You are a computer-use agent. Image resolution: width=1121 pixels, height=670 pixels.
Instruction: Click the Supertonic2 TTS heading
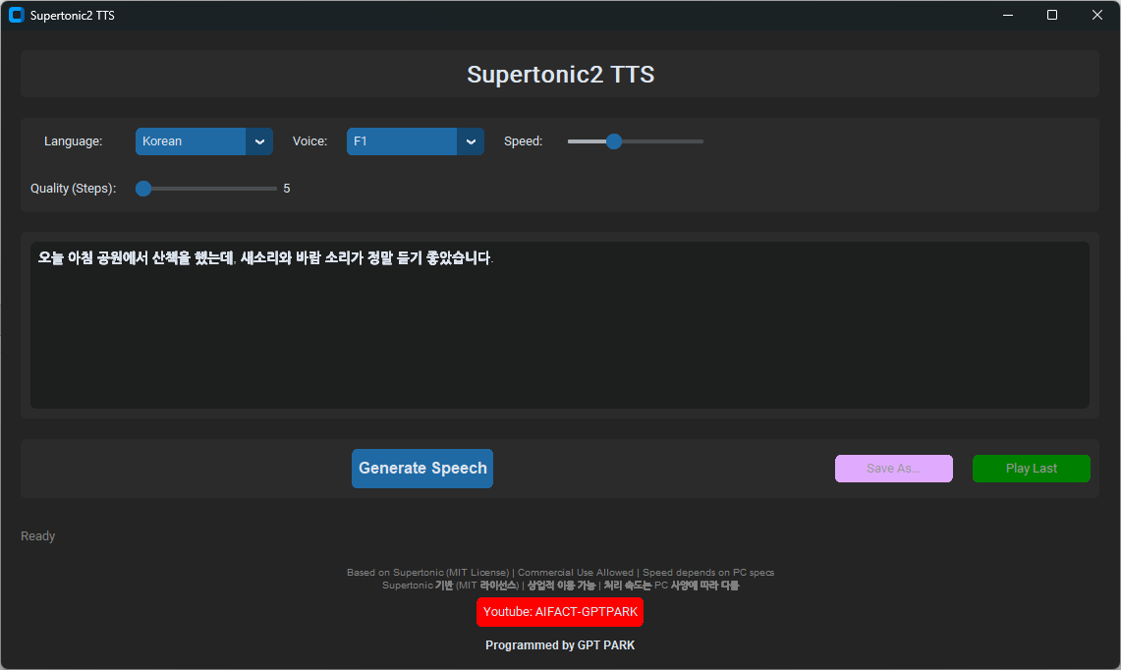click(560, 75)
